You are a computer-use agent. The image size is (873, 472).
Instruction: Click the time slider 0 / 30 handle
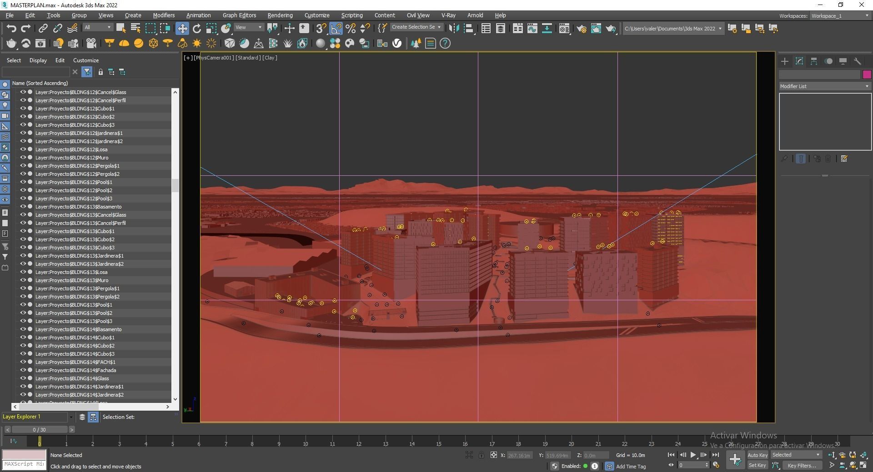[39, 429]
